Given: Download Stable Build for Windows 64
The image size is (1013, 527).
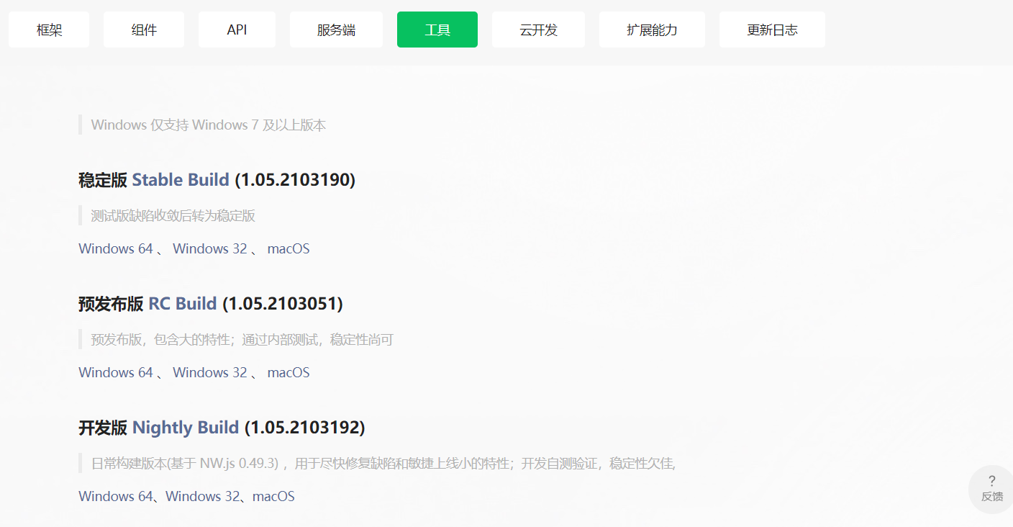Looking at the screenshot, I should pos(116,248).
